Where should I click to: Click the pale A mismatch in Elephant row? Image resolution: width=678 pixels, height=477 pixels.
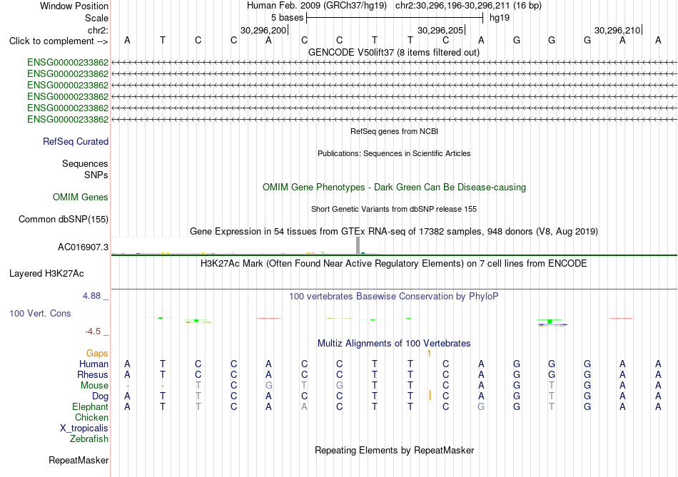[305, 406]
